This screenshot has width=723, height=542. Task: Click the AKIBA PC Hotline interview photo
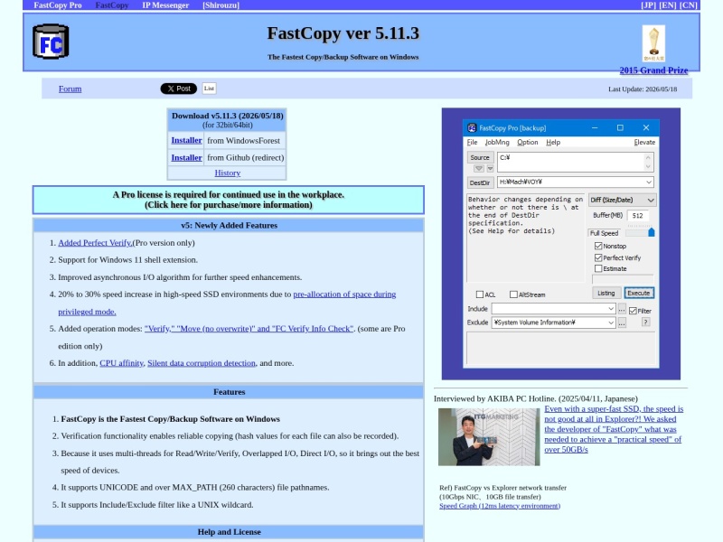point(489,436)
